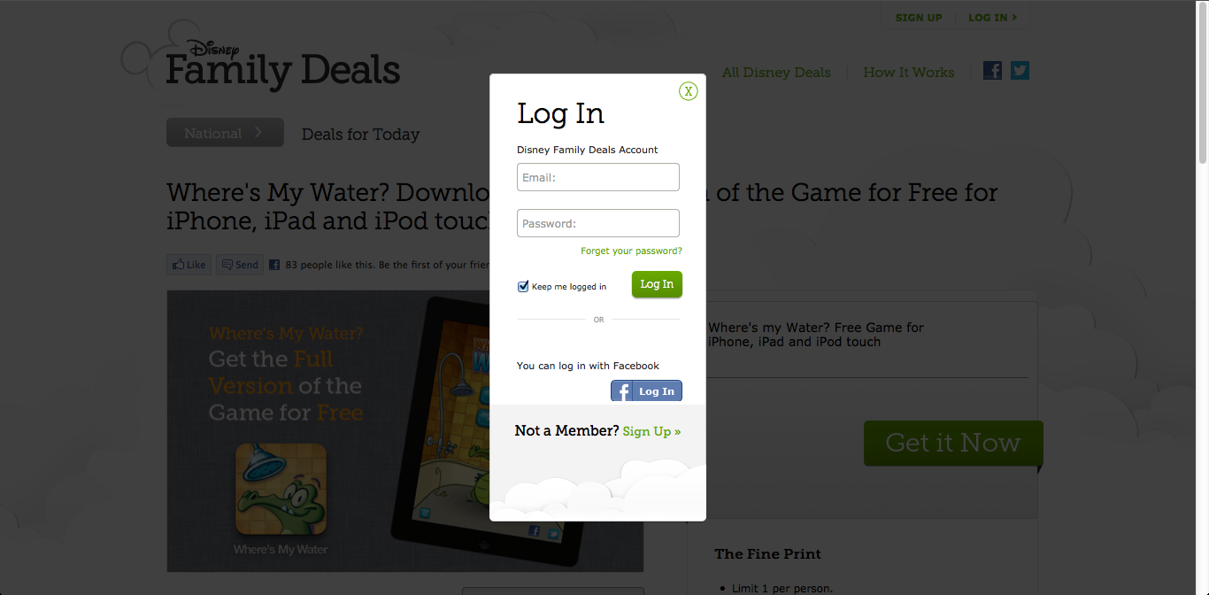The image size is (1209, 595).
Task: Click the Password input field
Action: [598, 223]
